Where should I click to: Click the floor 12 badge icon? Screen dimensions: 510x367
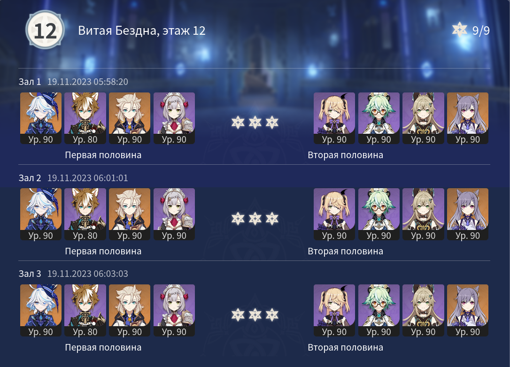pos(45,30)
